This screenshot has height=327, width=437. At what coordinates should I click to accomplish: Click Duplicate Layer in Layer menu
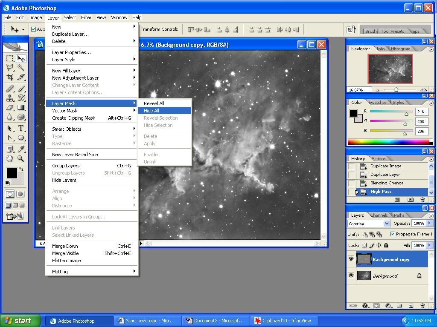click(92, 34)
